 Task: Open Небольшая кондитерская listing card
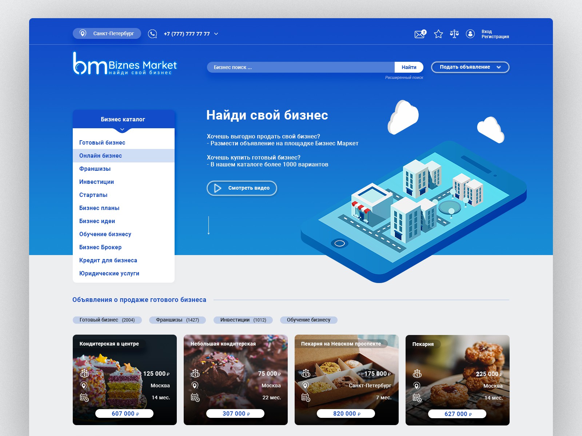(236, 380)
